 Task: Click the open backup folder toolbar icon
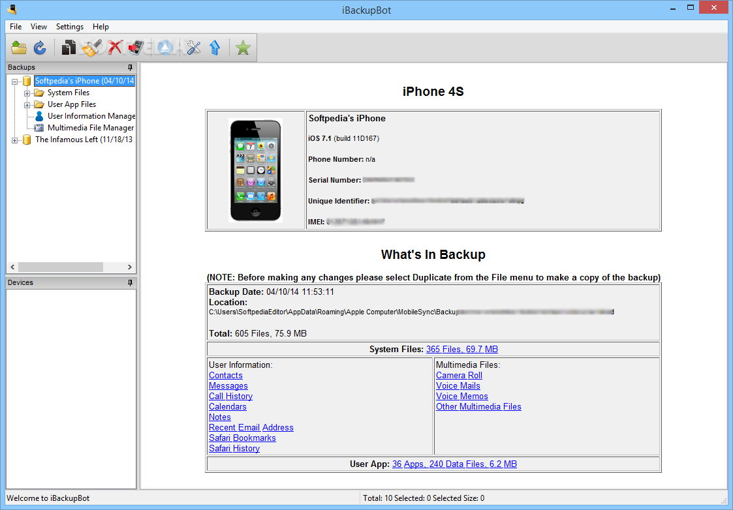19,47
